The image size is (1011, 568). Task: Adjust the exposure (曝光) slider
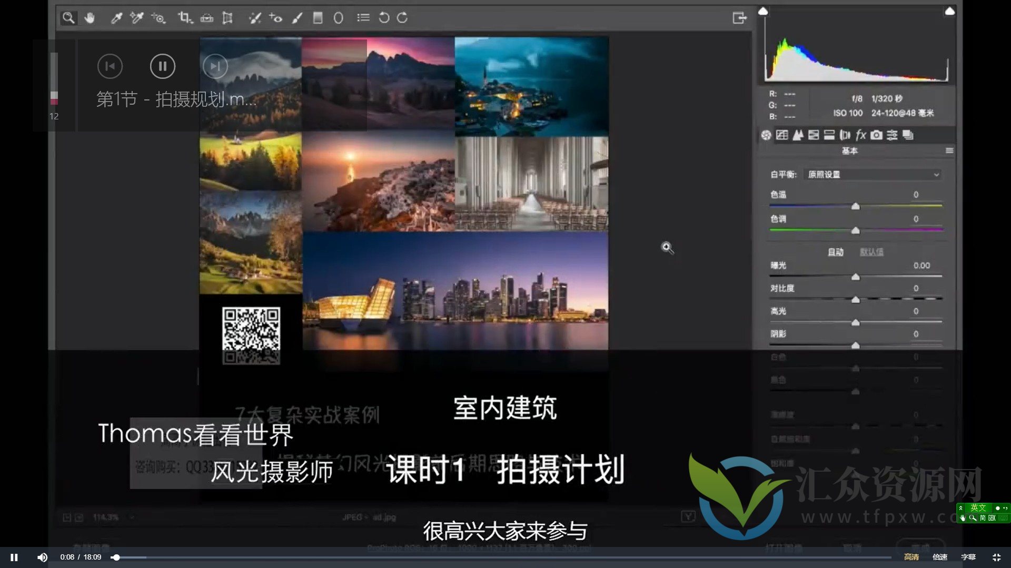(856, 277)
